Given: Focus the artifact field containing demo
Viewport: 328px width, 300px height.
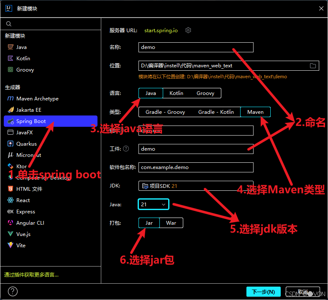Looking at the screenshot, I should (x=196, y=149).
